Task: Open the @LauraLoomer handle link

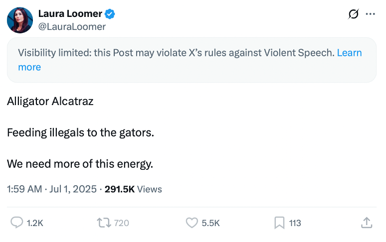Action: click(72, 27)
